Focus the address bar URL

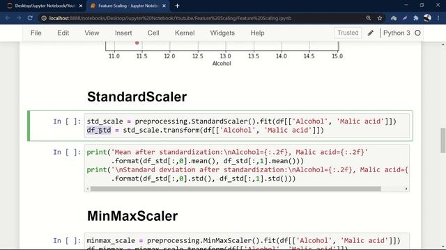pyautogui.click(x=170, y=18)
